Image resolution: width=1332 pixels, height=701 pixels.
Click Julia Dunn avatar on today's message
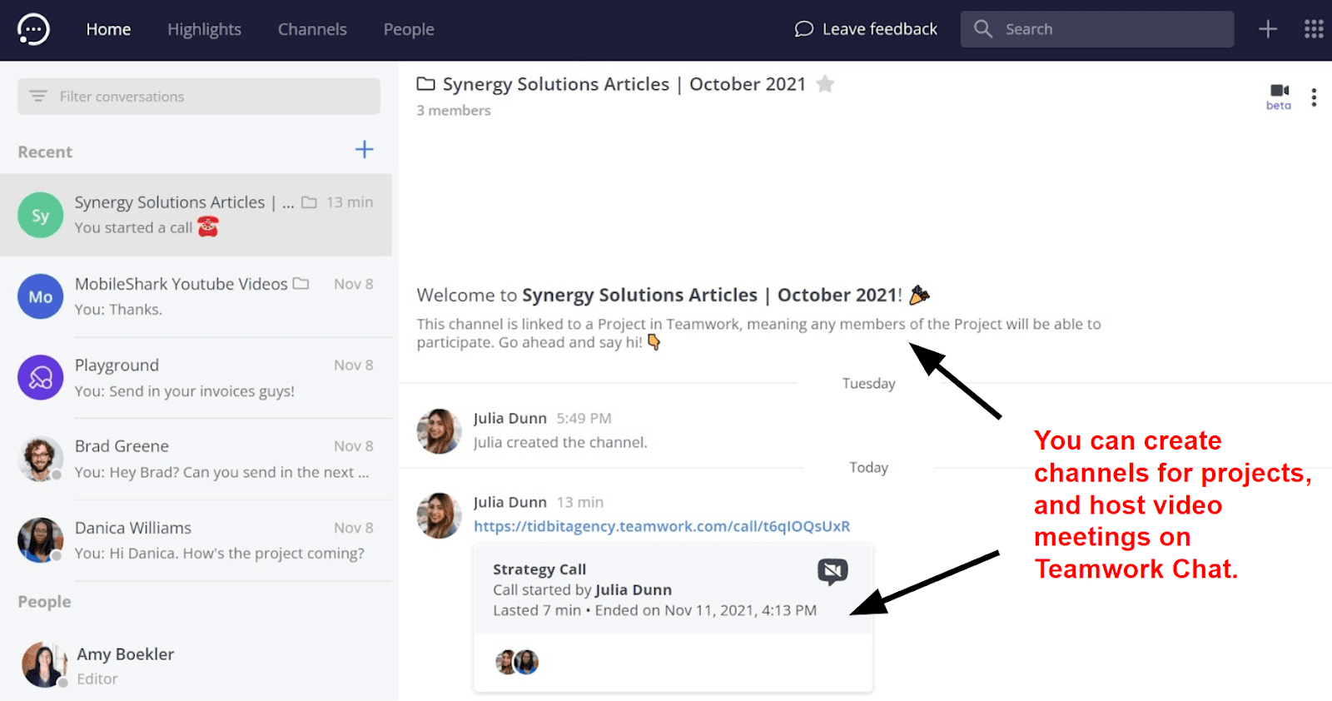coord(439,515)
